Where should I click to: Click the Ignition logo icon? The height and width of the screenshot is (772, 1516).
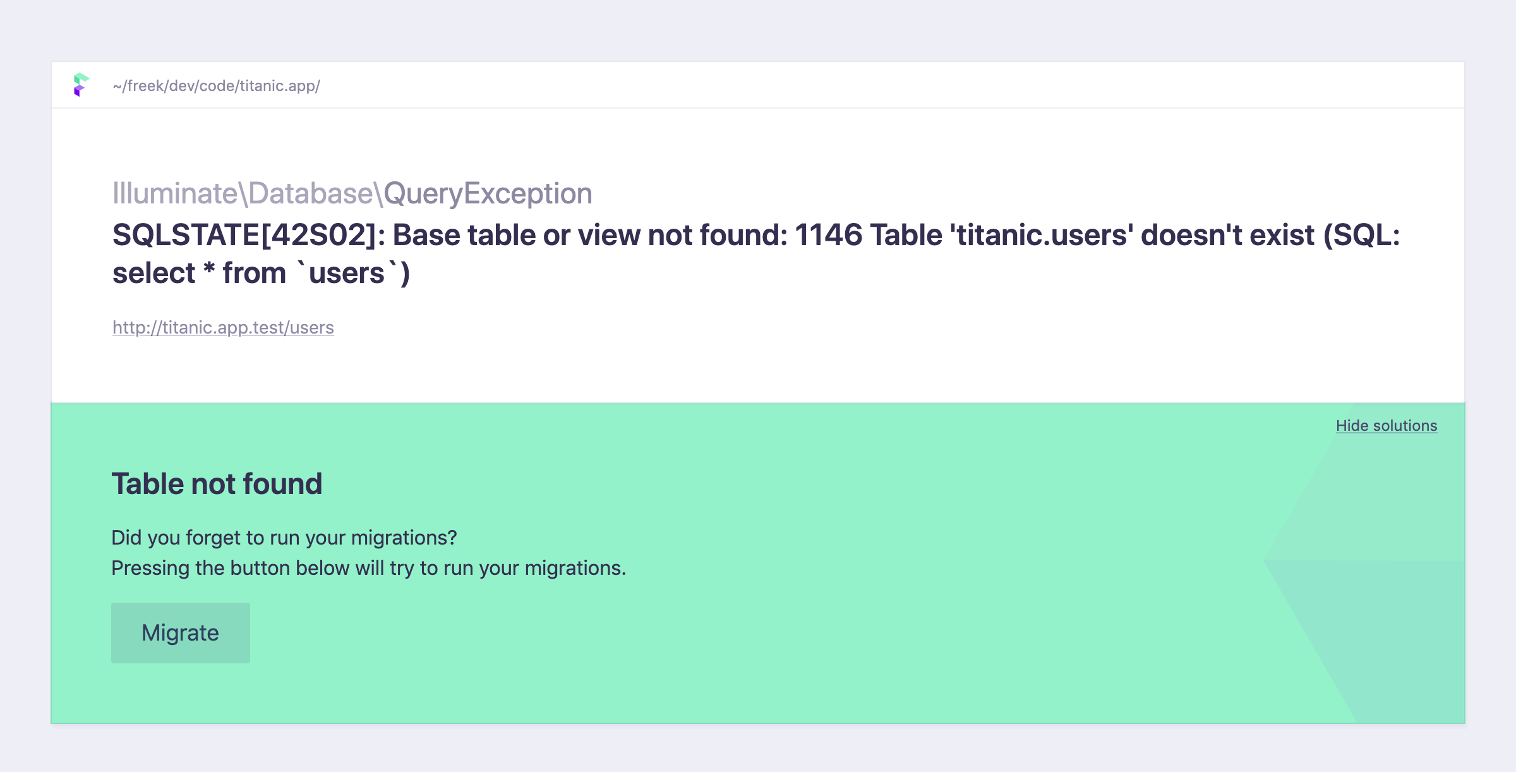pyautogui.click(x=81, y=85)
